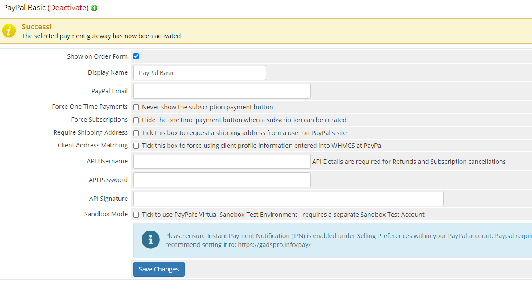Click the 'Require Shipping Address' label
This screenshot has width=532, height=283.
coord(91,132)
